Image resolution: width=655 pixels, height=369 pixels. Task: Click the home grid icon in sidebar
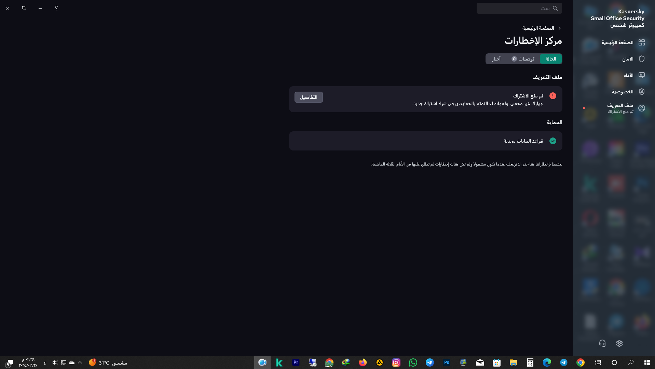point(642,42)
